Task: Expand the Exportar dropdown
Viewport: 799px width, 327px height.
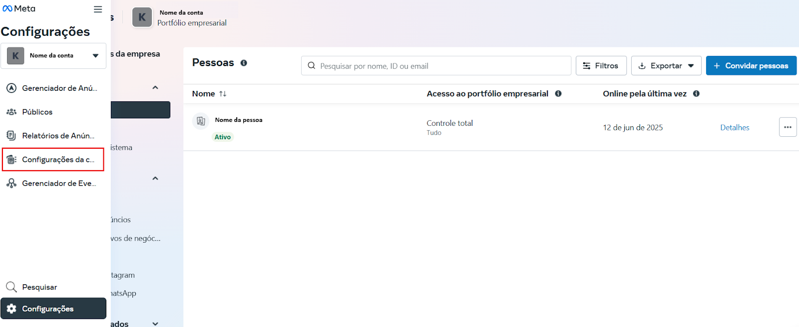Action: click(666, 66)
